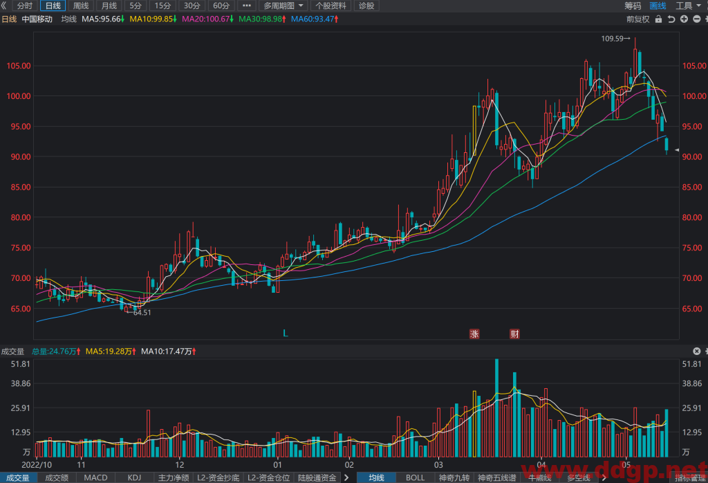Click the red 财 marker badge

[514, 334]
